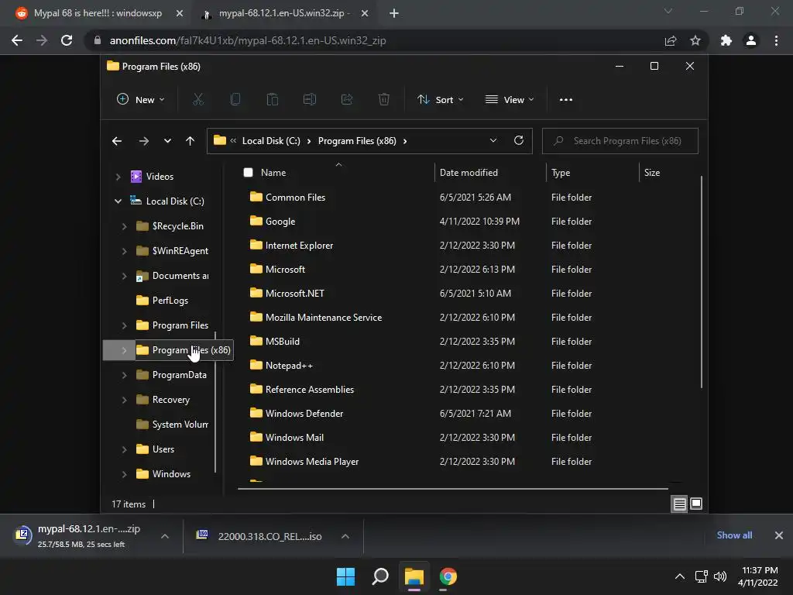Click the Chrome address bar URL
The image size is (793, 595).
(248, 40)
